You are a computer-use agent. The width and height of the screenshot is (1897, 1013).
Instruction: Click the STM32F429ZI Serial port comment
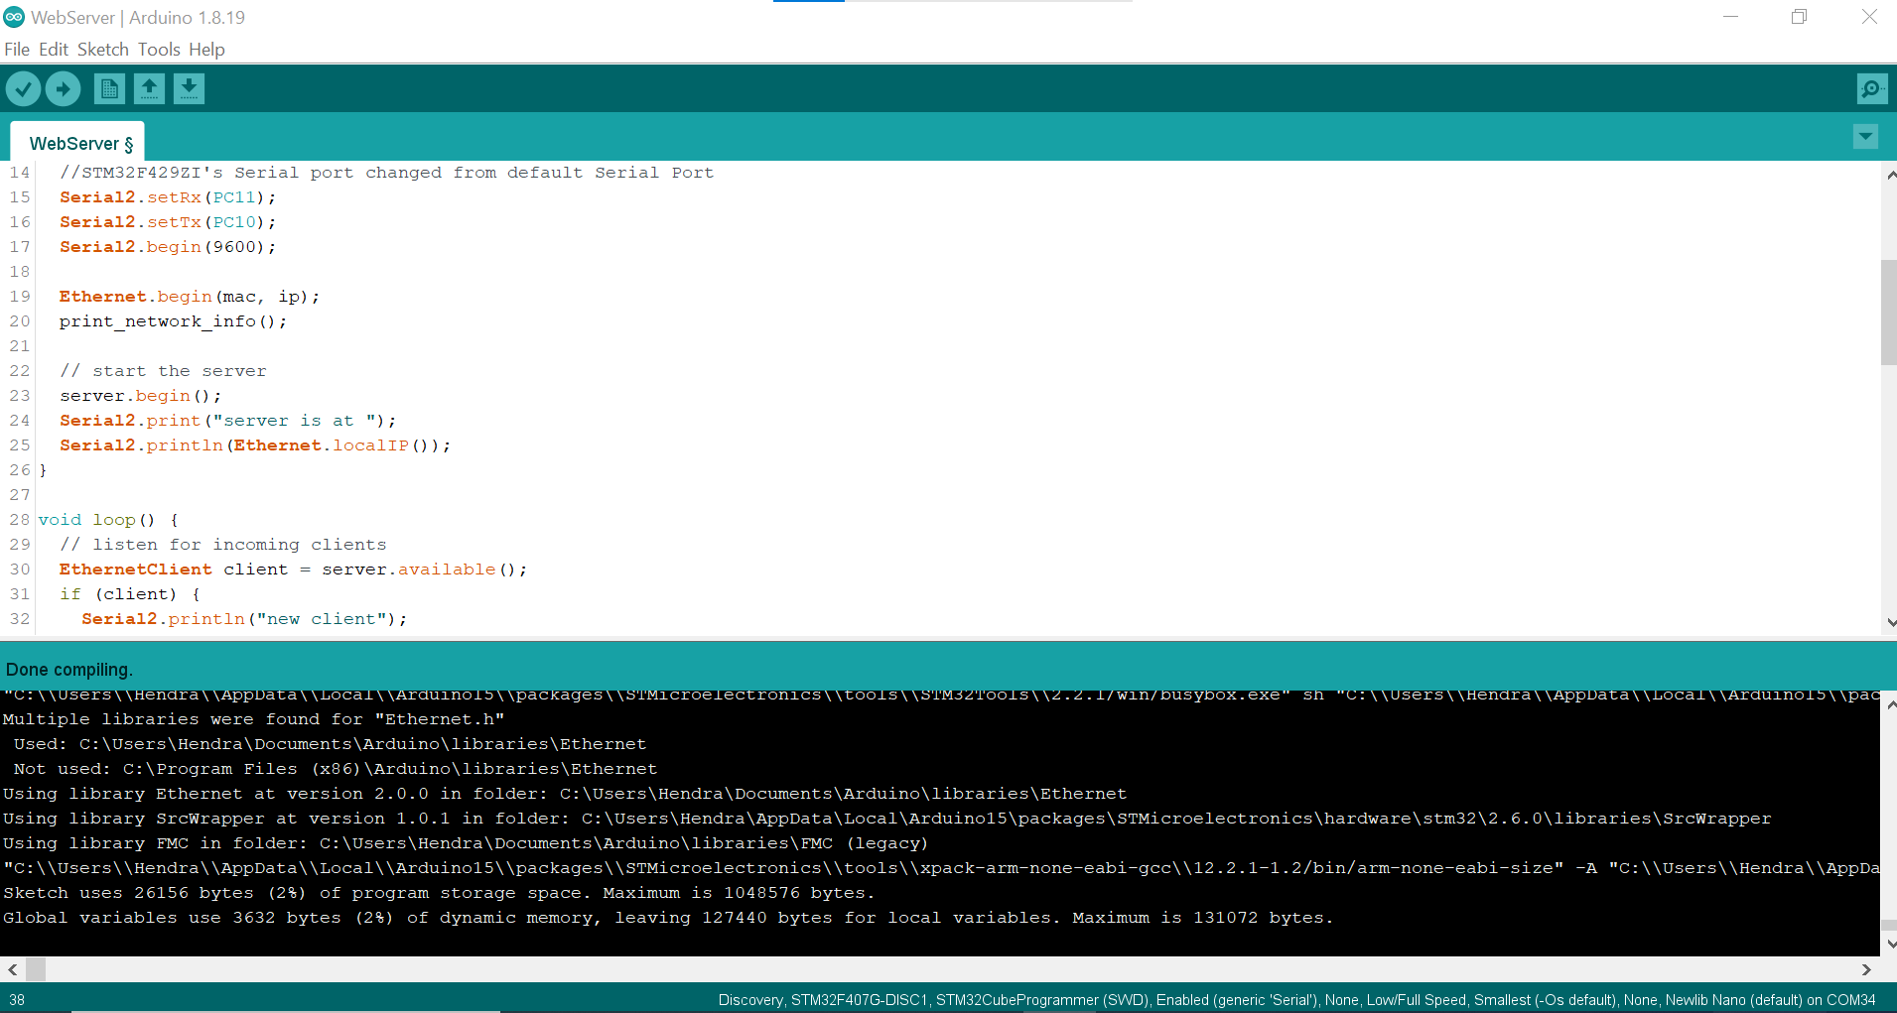coord(386,173)
